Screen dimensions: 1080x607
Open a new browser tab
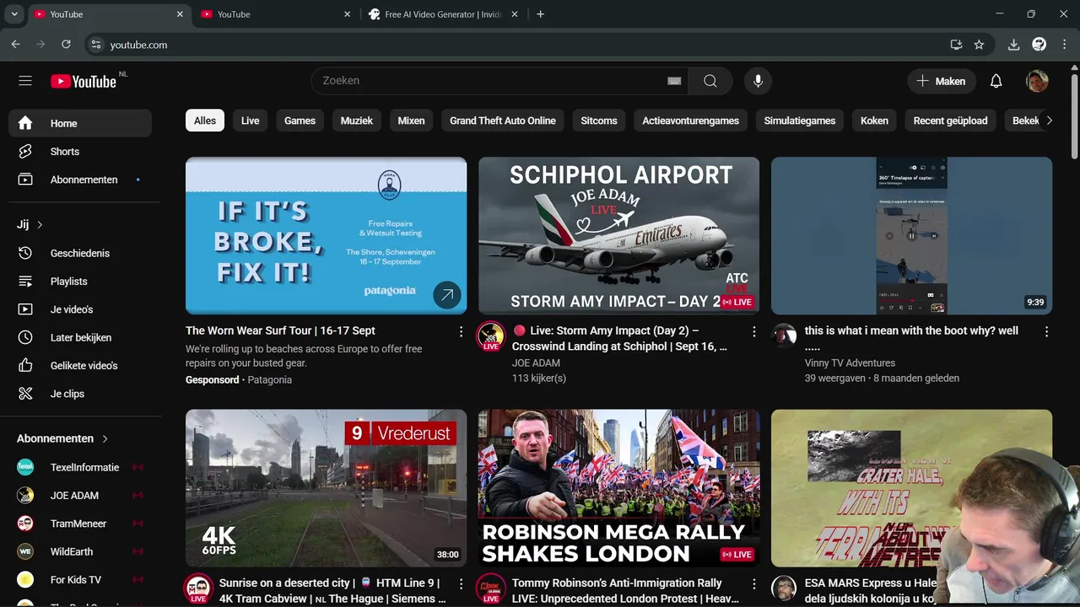click(x=540, y=14)
